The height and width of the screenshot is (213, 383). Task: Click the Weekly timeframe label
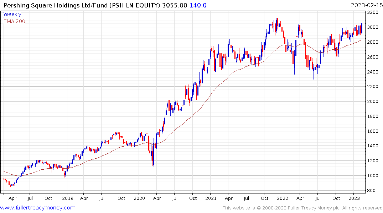click(12, 14)
